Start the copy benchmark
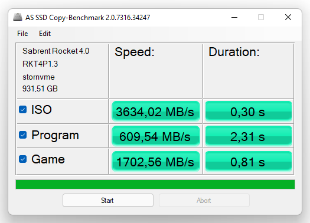This screenshot has height=223, width=310. pyautogui.click(x=108, y=201)
